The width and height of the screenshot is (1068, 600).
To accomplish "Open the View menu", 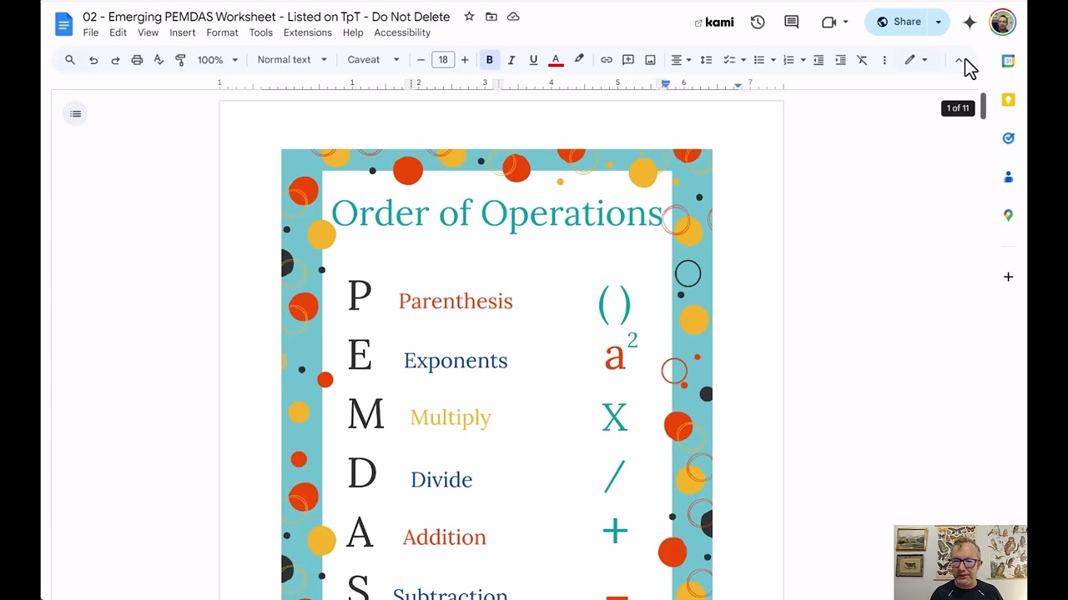I will 148,32.
